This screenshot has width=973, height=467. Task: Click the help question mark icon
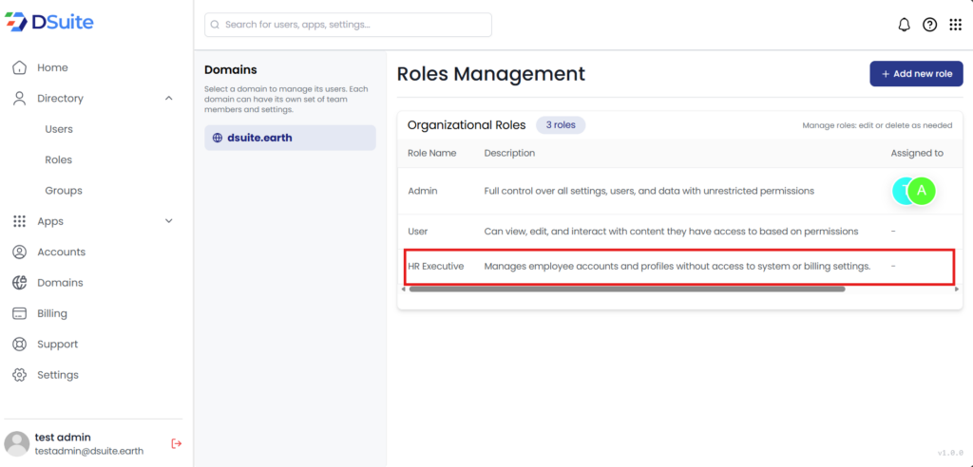[929, 25]
